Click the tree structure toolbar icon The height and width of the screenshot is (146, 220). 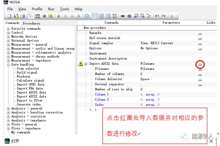tap(149, 16)
